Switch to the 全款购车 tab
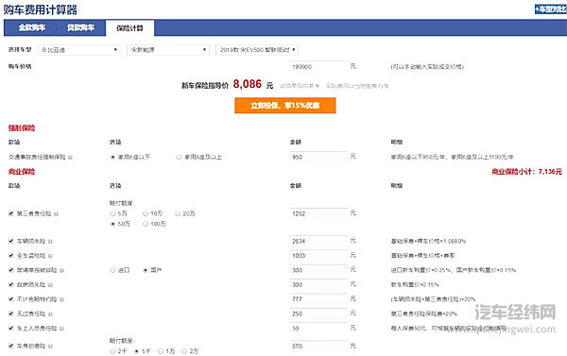The height and width of the screenshot is (356, 567). [32, 27]
